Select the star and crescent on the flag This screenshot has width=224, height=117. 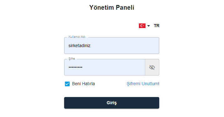click(x=142, y=26)
